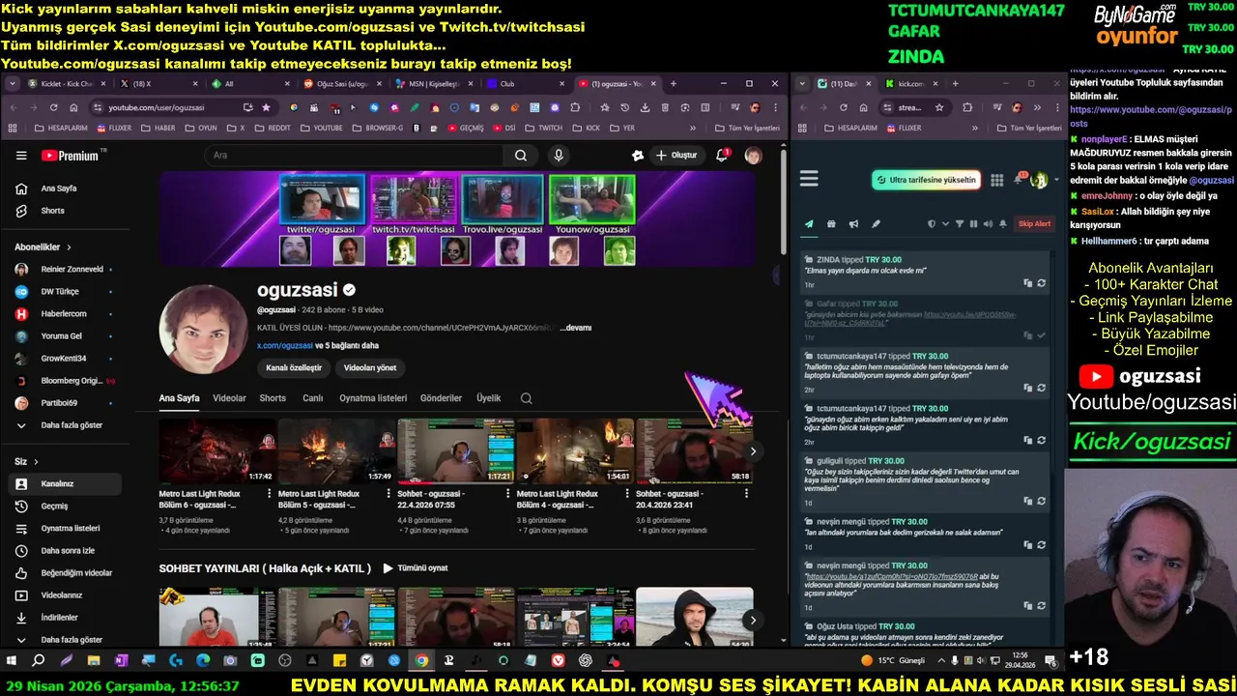
Task: Click 'Ultra tarifesine yükseltin' upgrade button
Action: click(926, 180)
